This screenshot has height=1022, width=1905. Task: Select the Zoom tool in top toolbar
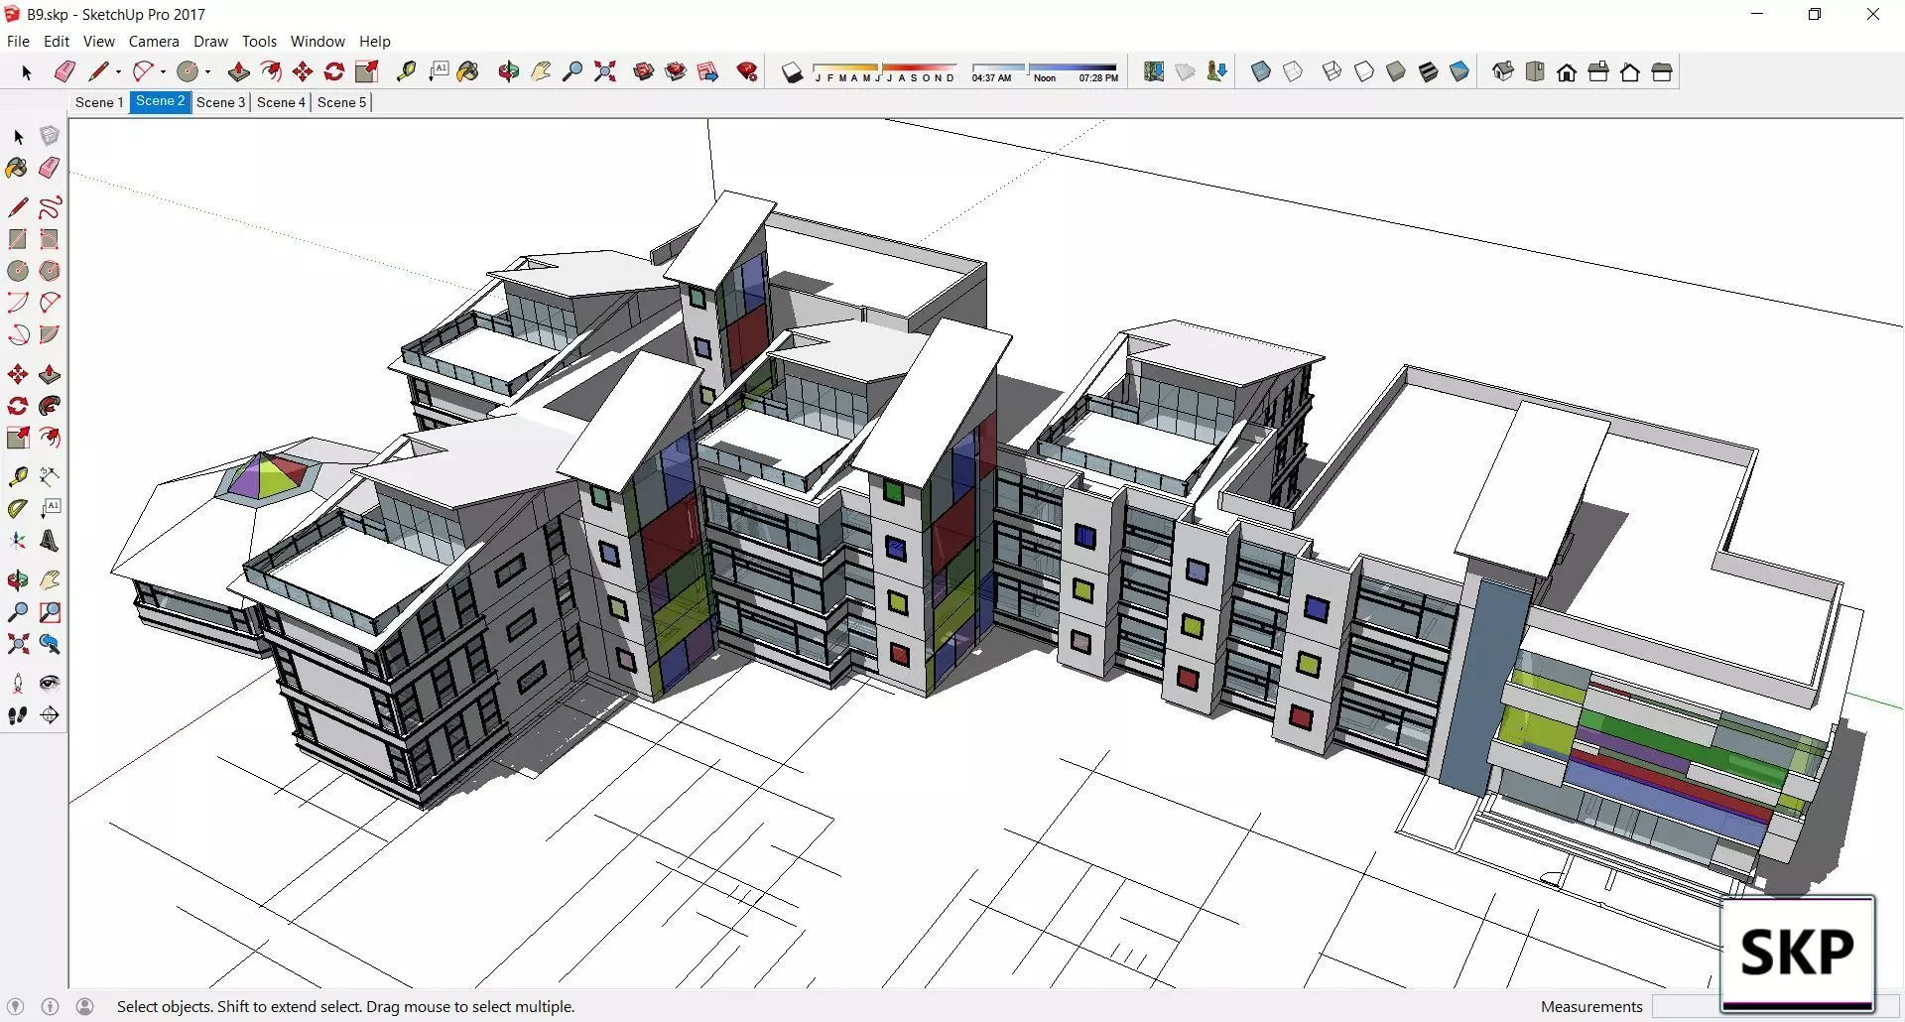572,71
